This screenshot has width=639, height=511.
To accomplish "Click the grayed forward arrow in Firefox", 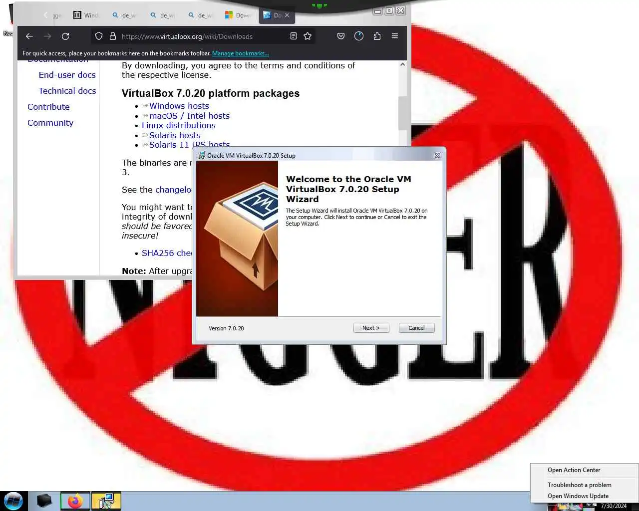I will pyautogui.click(x=47, y=36).
